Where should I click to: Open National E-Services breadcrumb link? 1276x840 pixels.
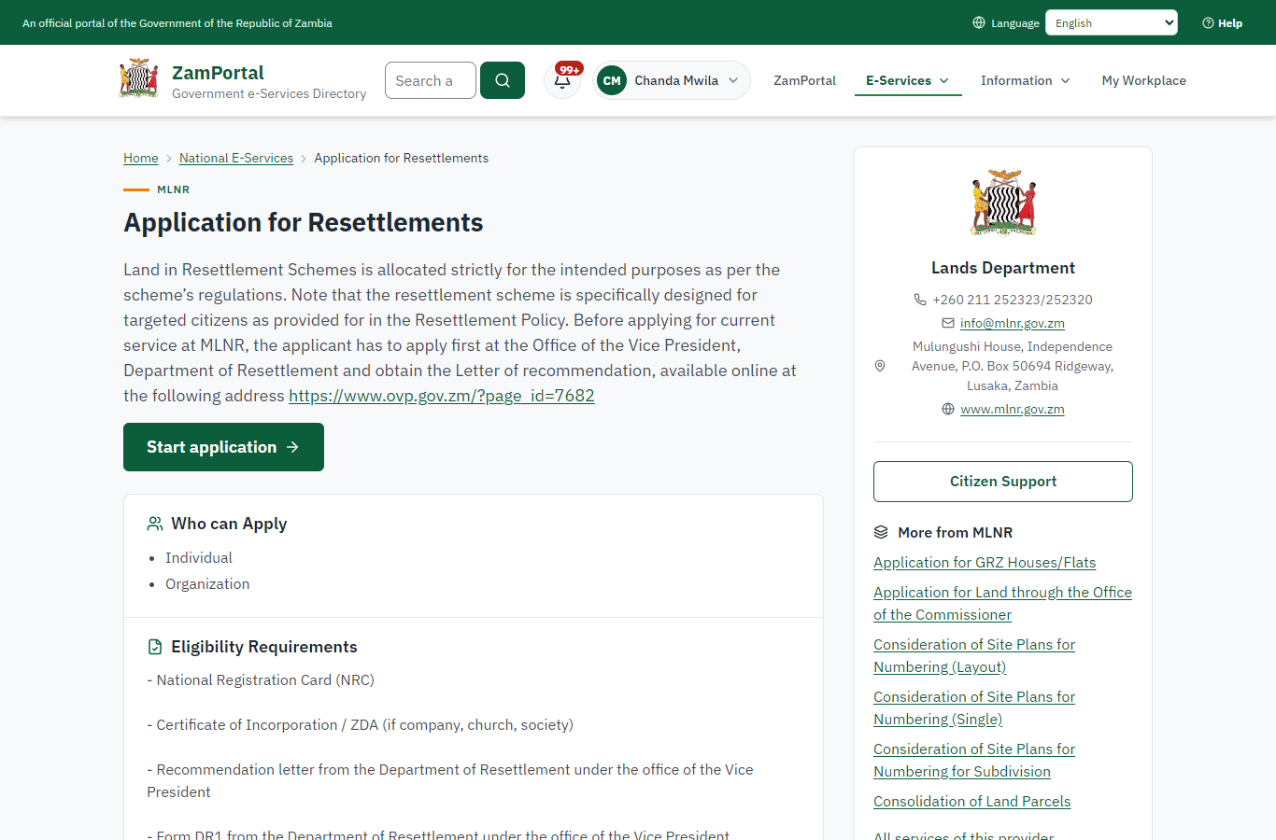tap(236, 158)
